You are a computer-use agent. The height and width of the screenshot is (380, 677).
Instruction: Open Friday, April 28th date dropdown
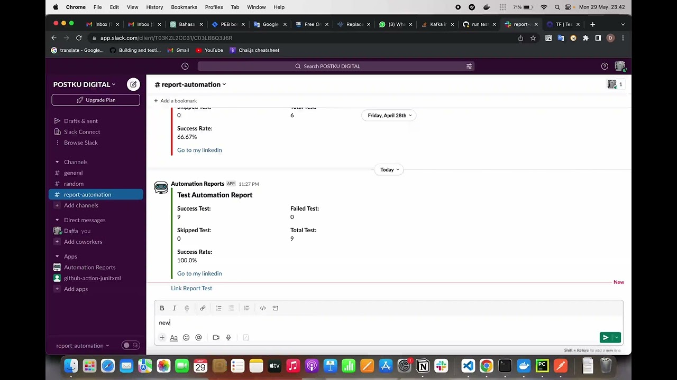389,116
